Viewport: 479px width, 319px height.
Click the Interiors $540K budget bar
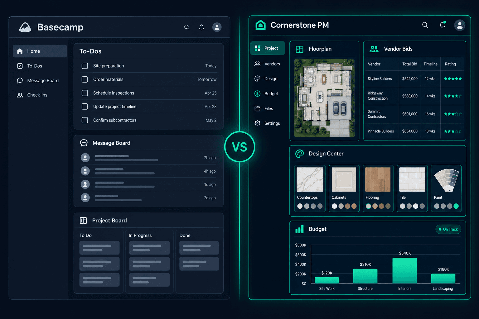click(404, 270)
